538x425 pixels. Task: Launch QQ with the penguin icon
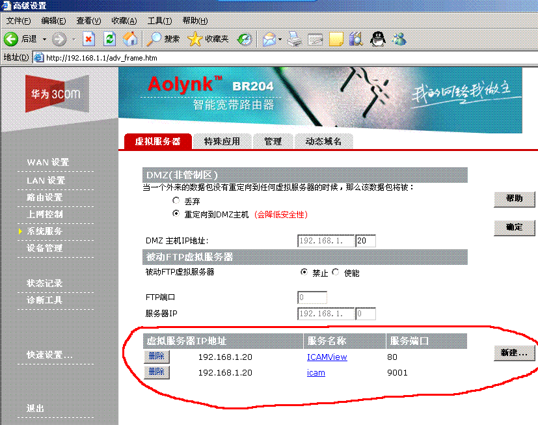[378, 39]
